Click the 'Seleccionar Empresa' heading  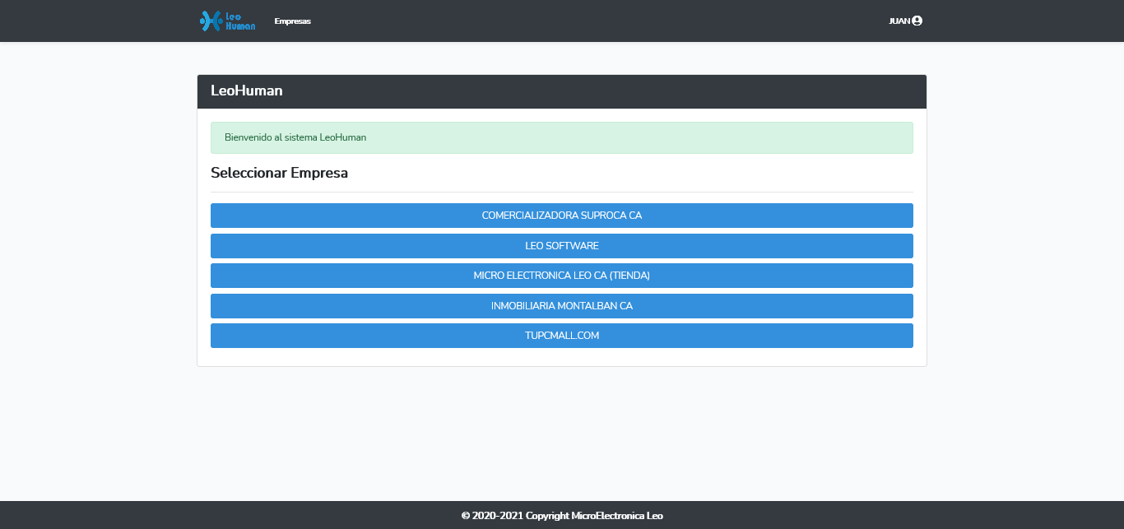279,173
